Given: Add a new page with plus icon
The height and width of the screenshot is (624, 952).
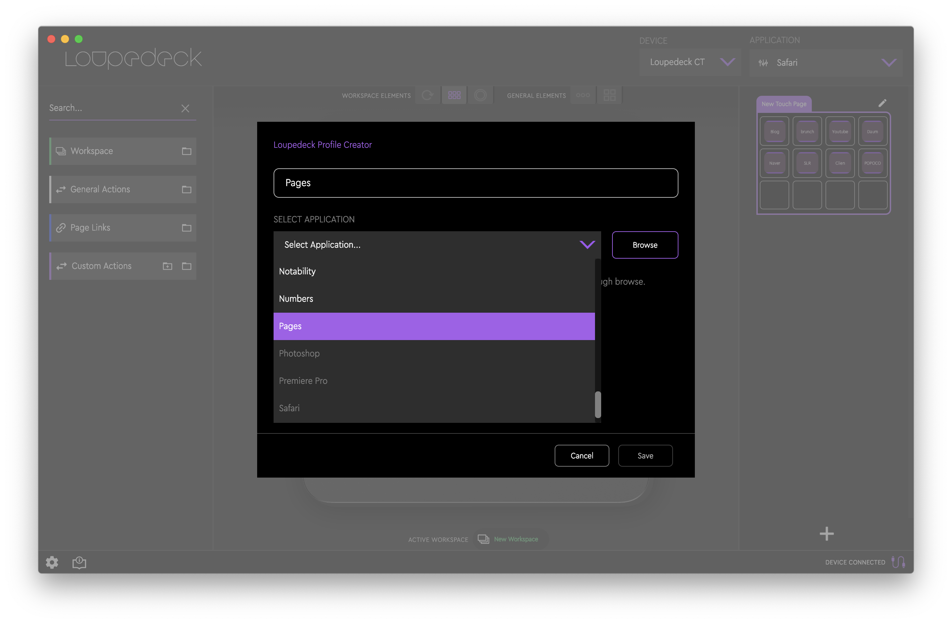Looking at the screenshot, I should [827, 534].
